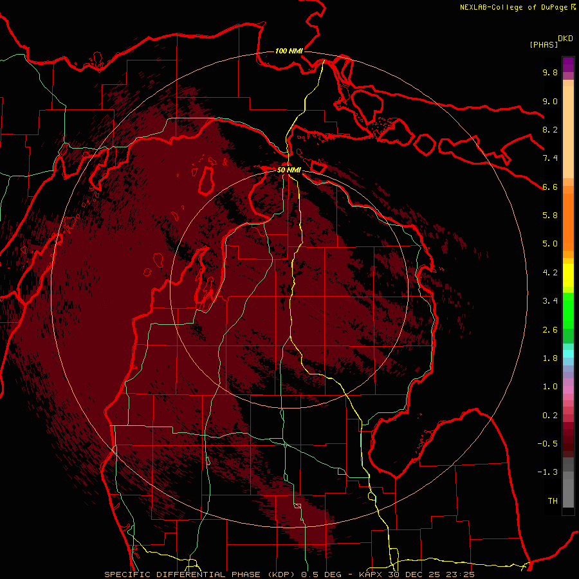Click the Specific Differential Phase caption text
Image resolution: width=579 pixels, height=579 pixels.
(x=289, y=574)
